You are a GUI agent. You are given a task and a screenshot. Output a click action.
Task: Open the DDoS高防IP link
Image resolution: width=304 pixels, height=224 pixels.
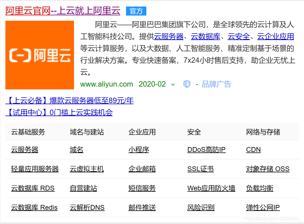pyautogui.click(x=206, y=150)
